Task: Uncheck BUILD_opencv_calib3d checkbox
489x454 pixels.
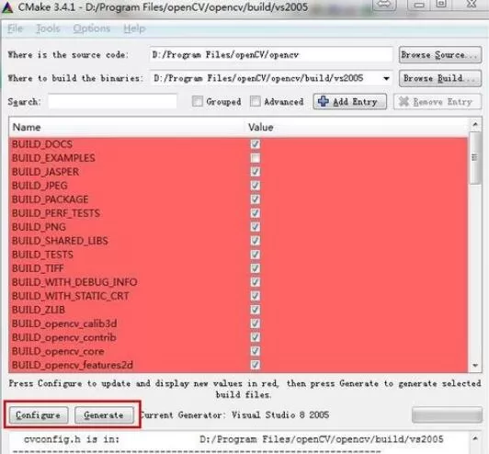Action: click(256, 323)
